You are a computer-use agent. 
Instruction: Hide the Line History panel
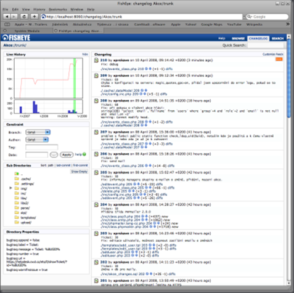click(x=85, y=54)
